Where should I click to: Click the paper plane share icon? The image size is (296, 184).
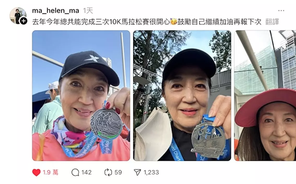137,172
